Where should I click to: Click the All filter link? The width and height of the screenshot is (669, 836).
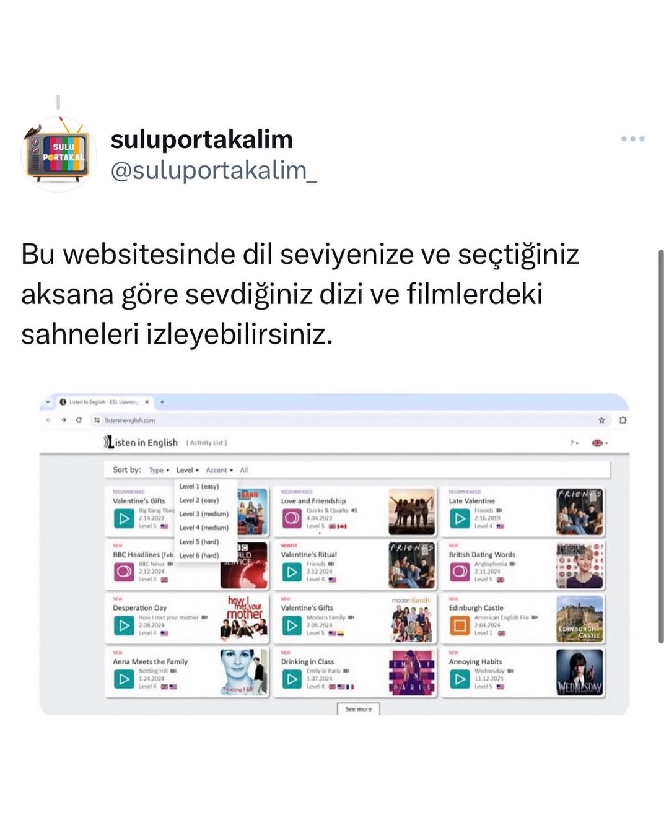click(x=244, y=470)
